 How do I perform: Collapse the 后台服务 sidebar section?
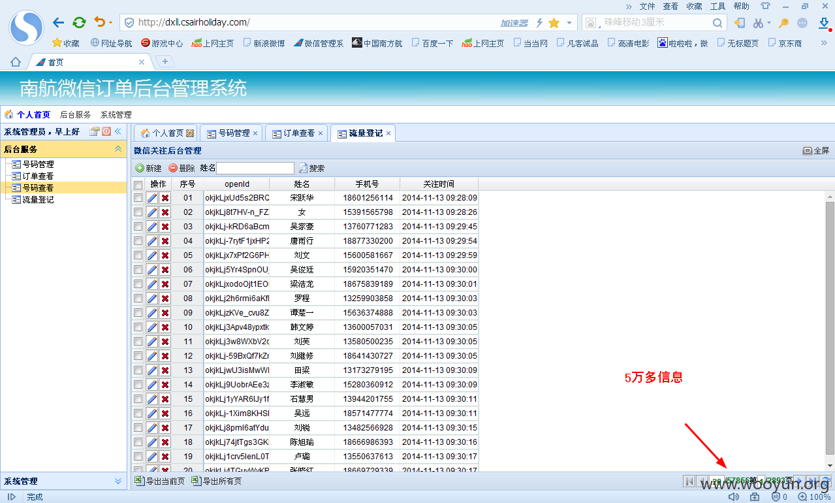(118, 149)
